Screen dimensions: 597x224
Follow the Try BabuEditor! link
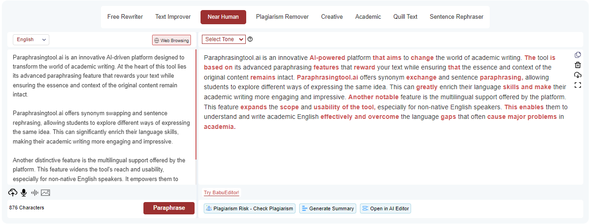(222, 193)
